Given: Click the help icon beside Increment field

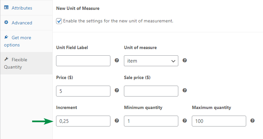Looking at the screenshot, I should (x=117, y=121).
